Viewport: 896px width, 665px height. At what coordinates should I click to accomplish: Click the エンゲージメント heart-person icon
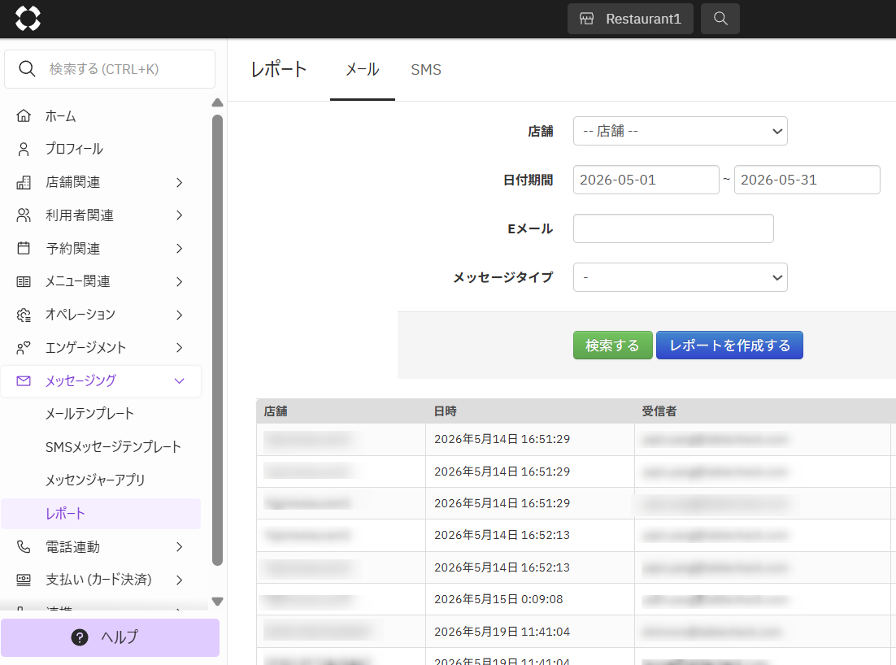24,347
